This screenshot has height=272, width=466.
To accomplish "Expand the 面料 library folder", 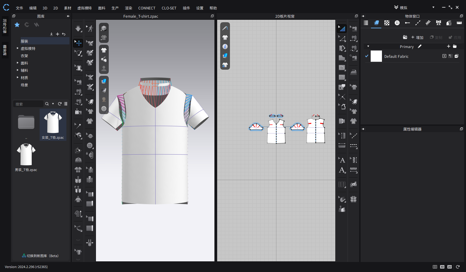I will (x=17, y=63).
